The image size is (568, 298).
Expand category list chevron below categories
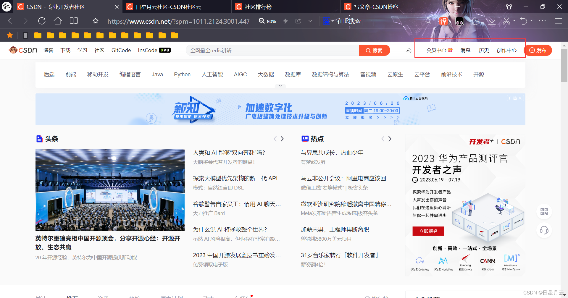280,86
